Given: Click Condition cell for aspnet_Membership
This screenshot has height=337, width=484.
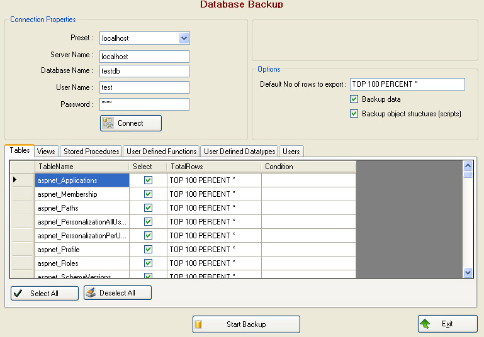Looking at the screenshot, I should click(x=308, y=194).
